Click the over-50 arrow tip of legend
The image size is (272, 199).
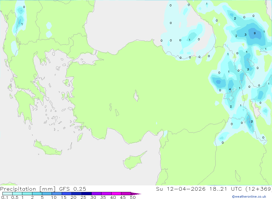pyautogui.click(x=136, y=194)
